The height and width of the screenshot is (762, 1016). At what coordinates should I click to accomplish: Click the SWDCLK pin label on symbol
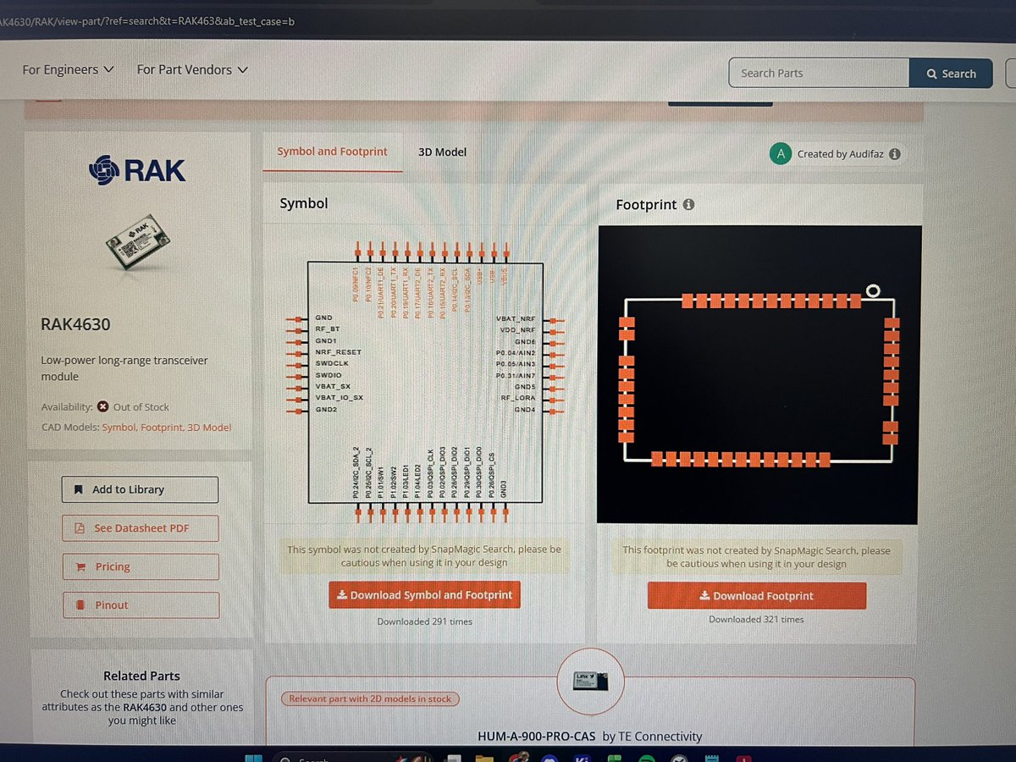pyautogui.click(x=331, y=364)
